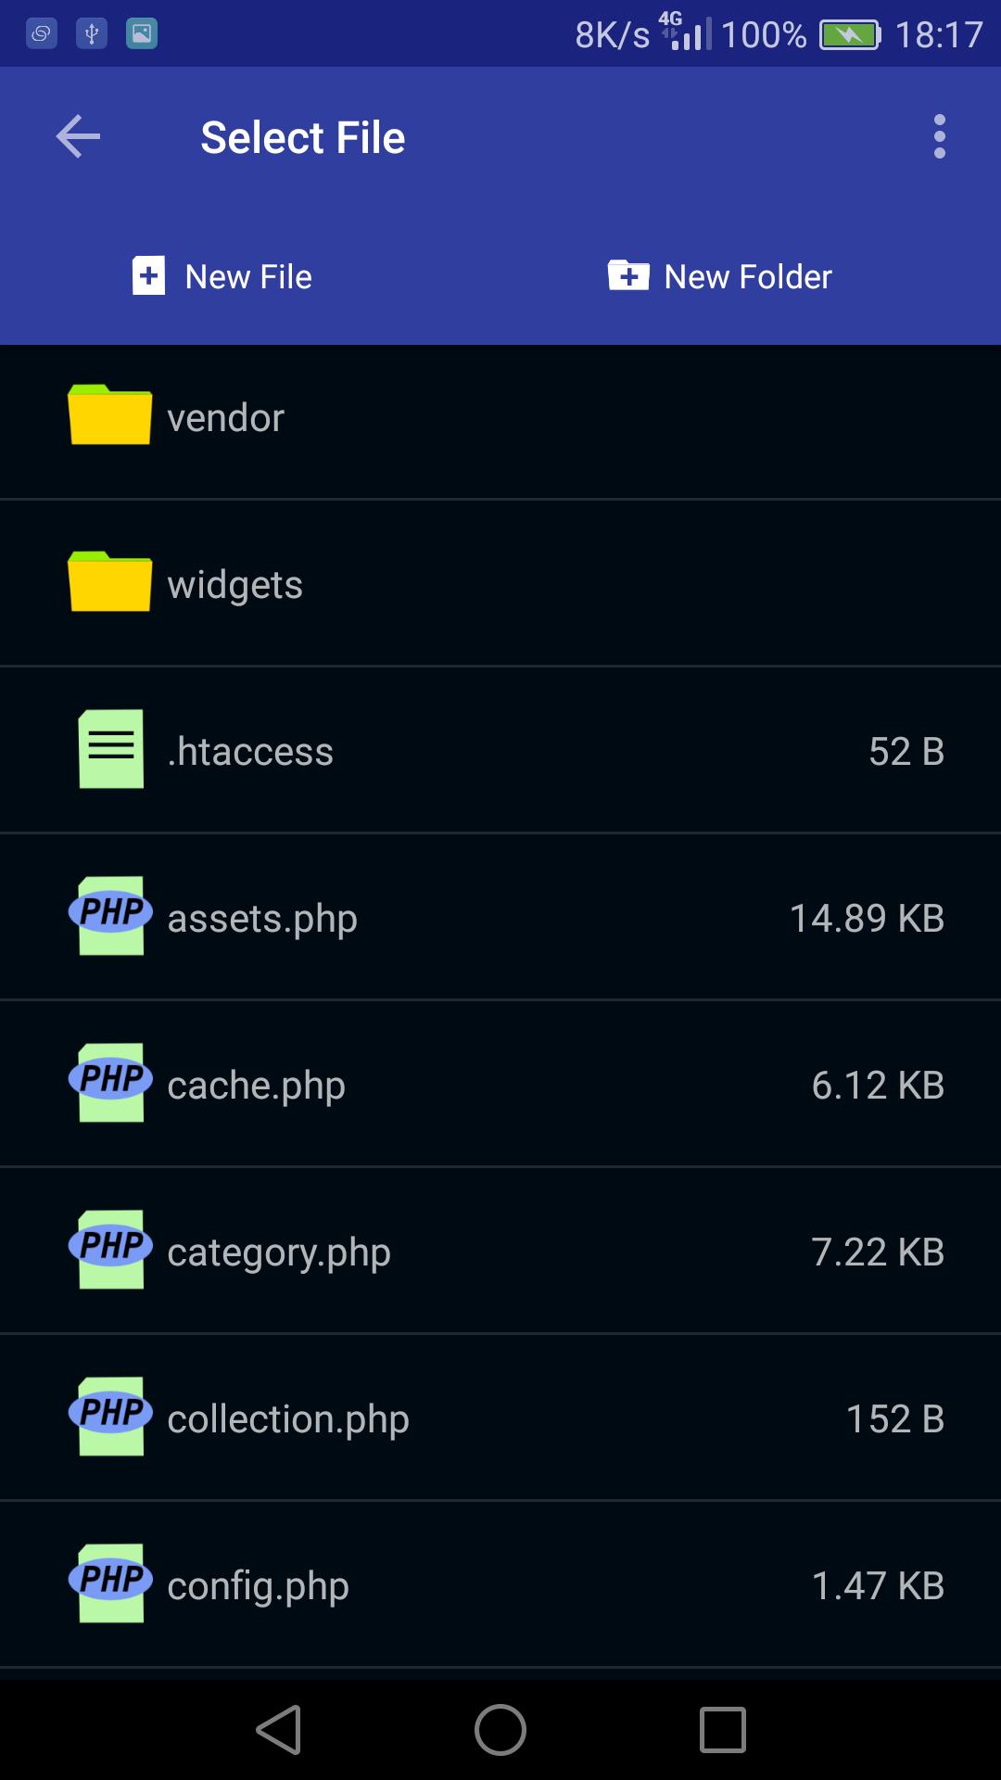This screenshot has height=1780, width=1001.
Task: Open the vendor folder icon
Action: 109,414
